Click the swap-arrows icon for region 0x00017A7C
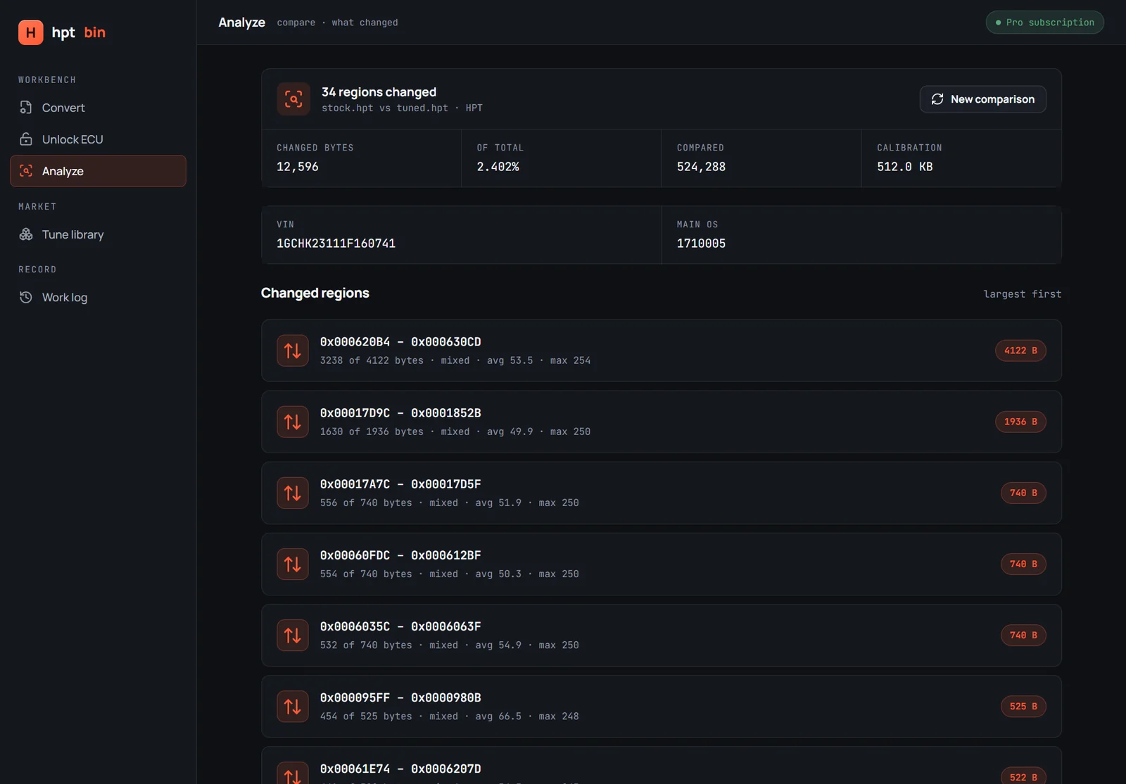 (x=293, y=493)
